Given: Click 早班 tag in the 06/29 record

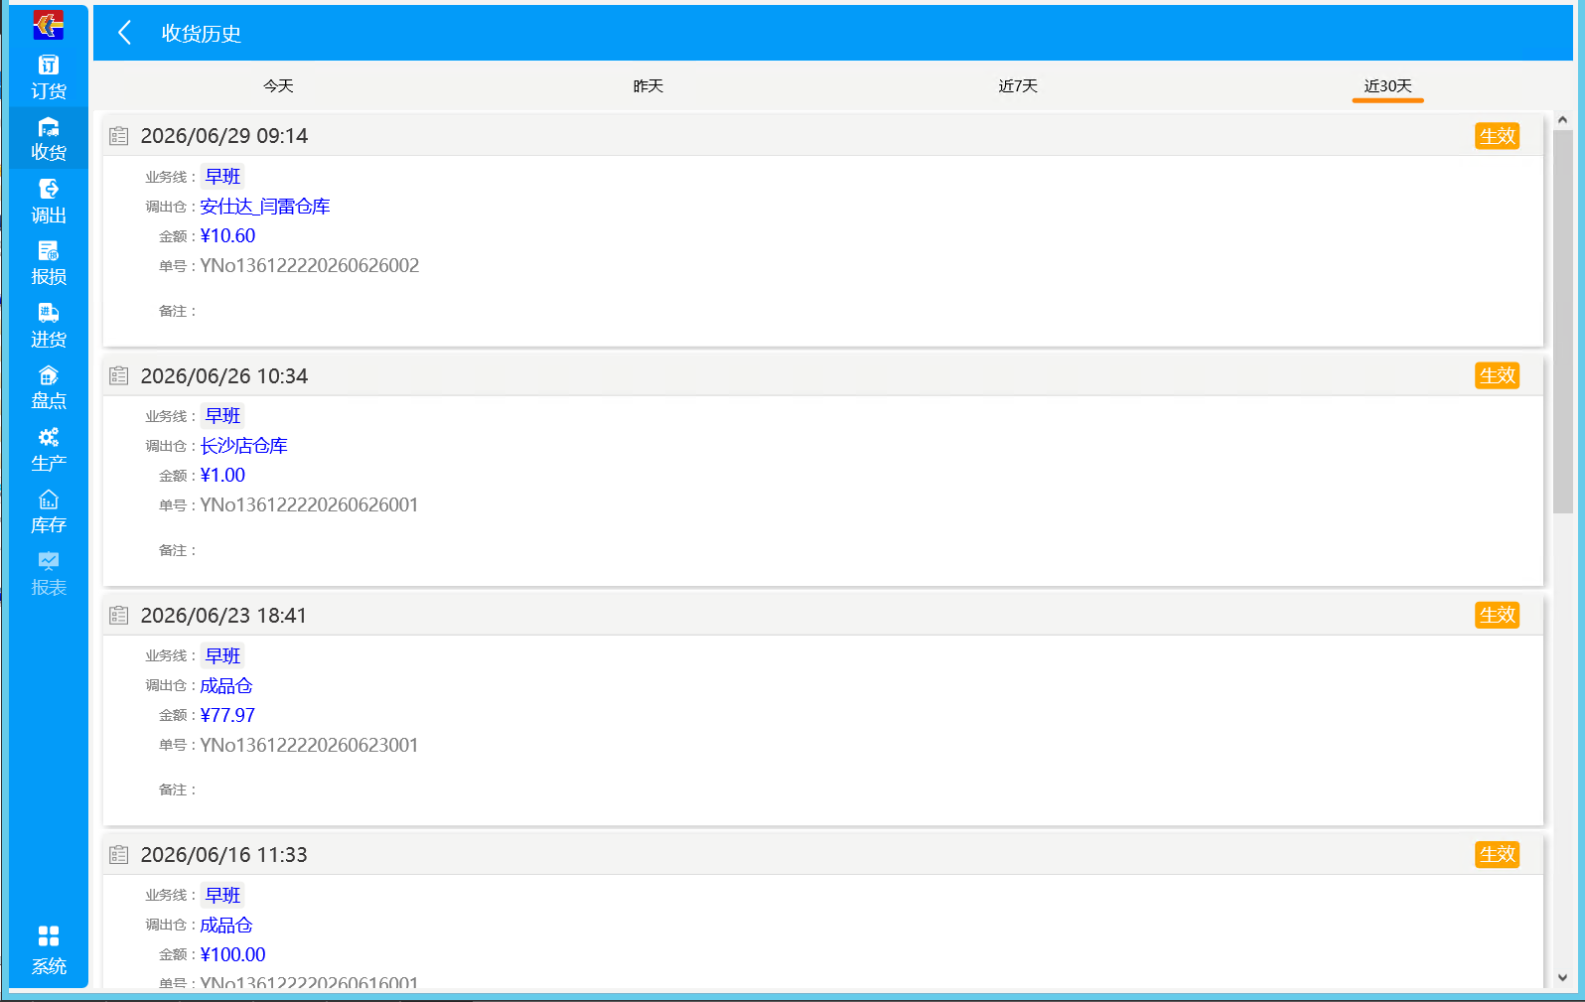Looking at the screenshot, I should pos(222,177).
